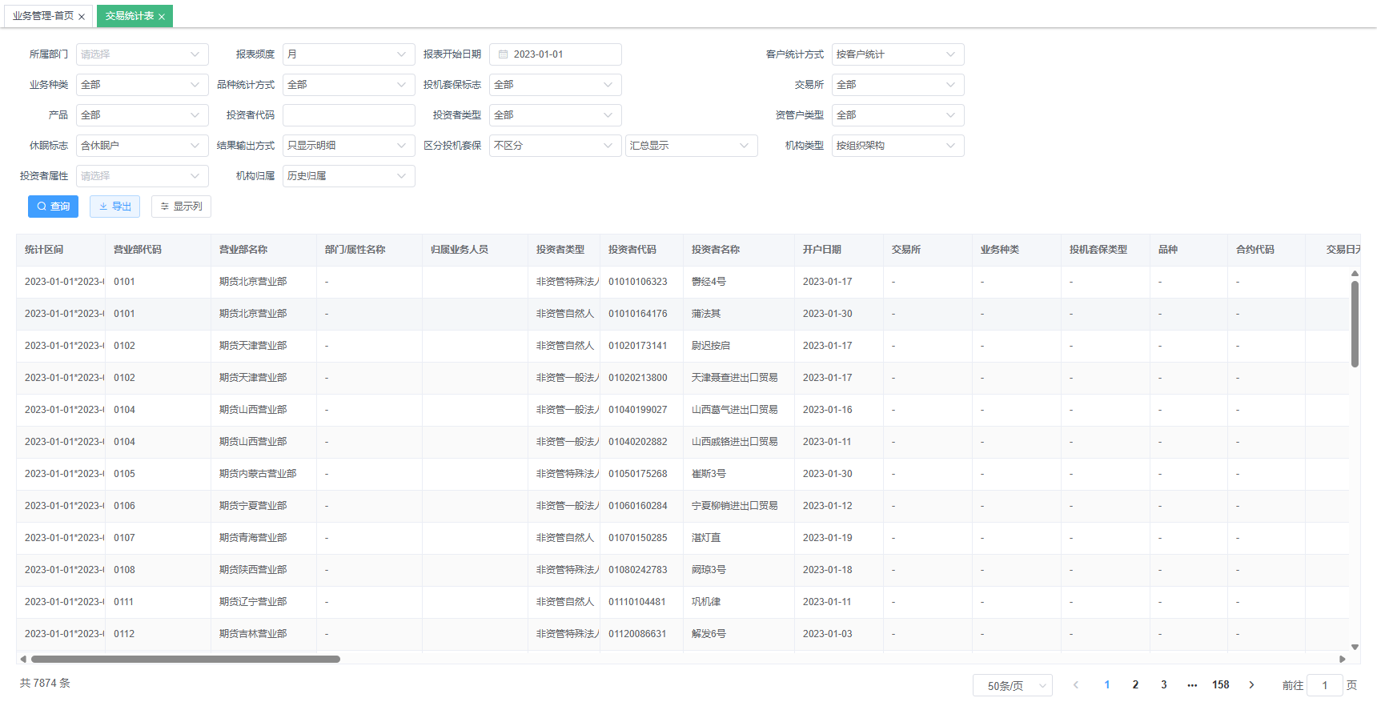Close the 交易统计表 tab

tap(162, 17)
